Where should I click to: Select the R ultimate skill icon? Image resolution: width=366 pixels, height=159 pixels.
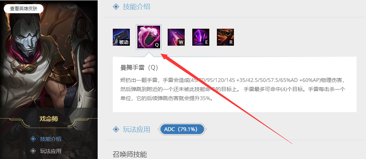[225, 37]
